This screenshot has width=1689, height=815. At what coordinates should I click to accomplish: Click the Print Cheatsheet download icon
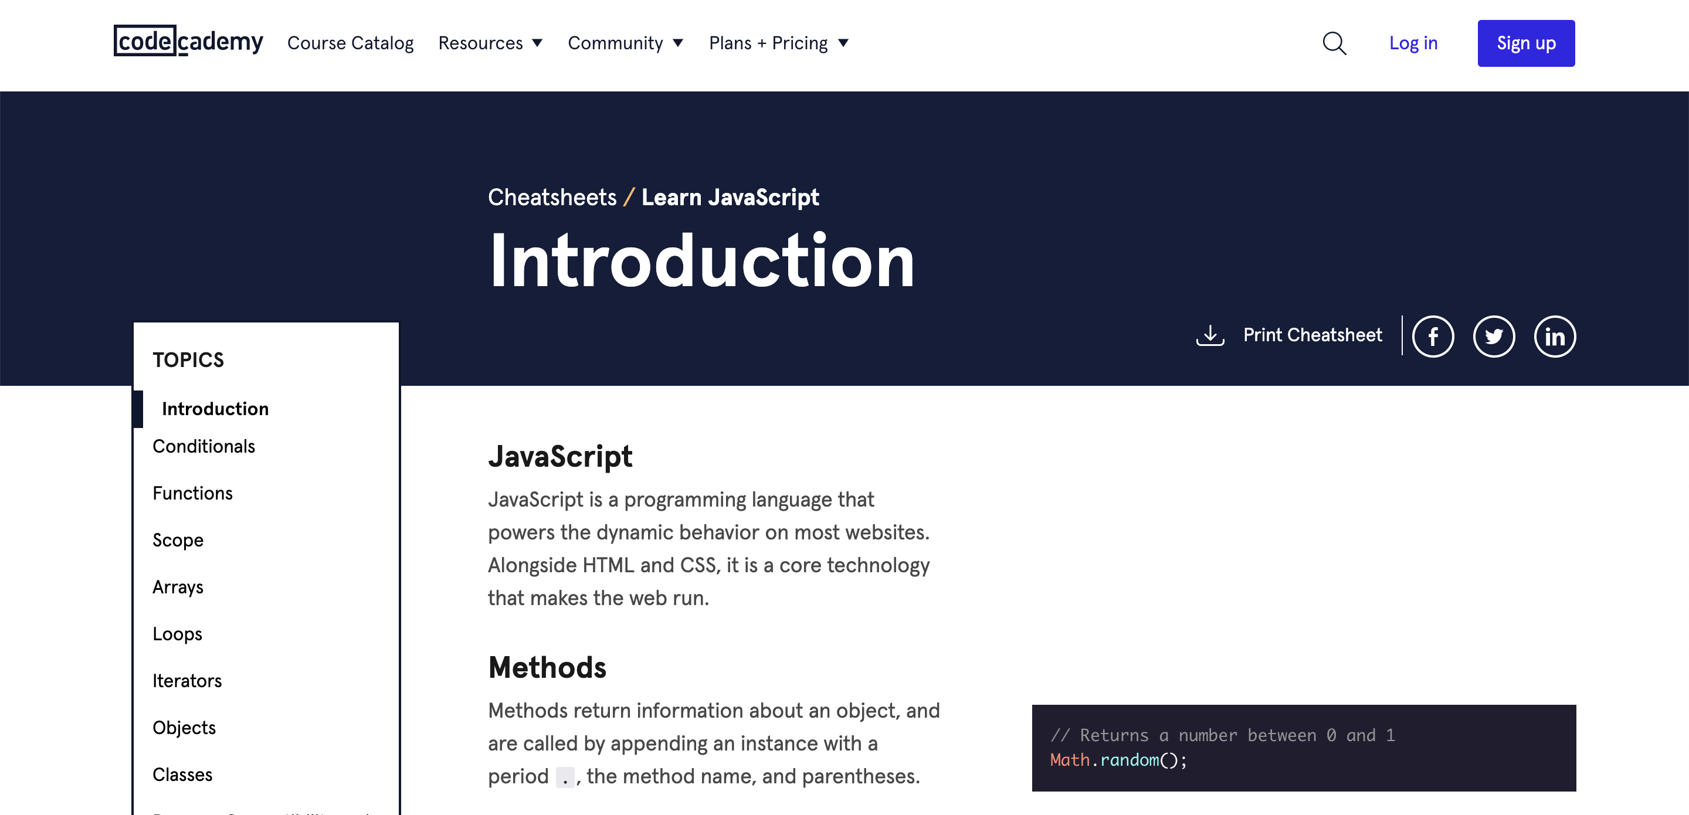click(1210, 335)
